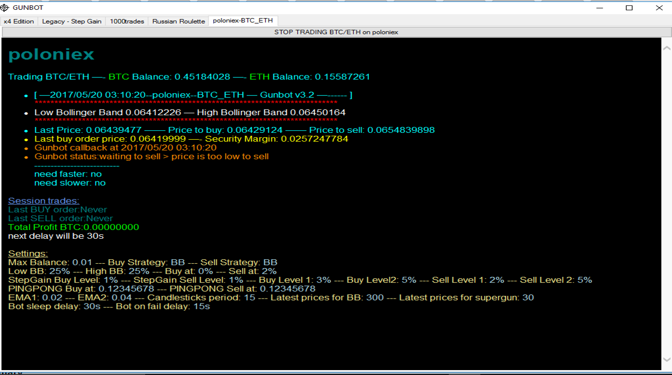Click Last Price: 0.06439477 text
672x375 pixels.
[x=88, y=130]
